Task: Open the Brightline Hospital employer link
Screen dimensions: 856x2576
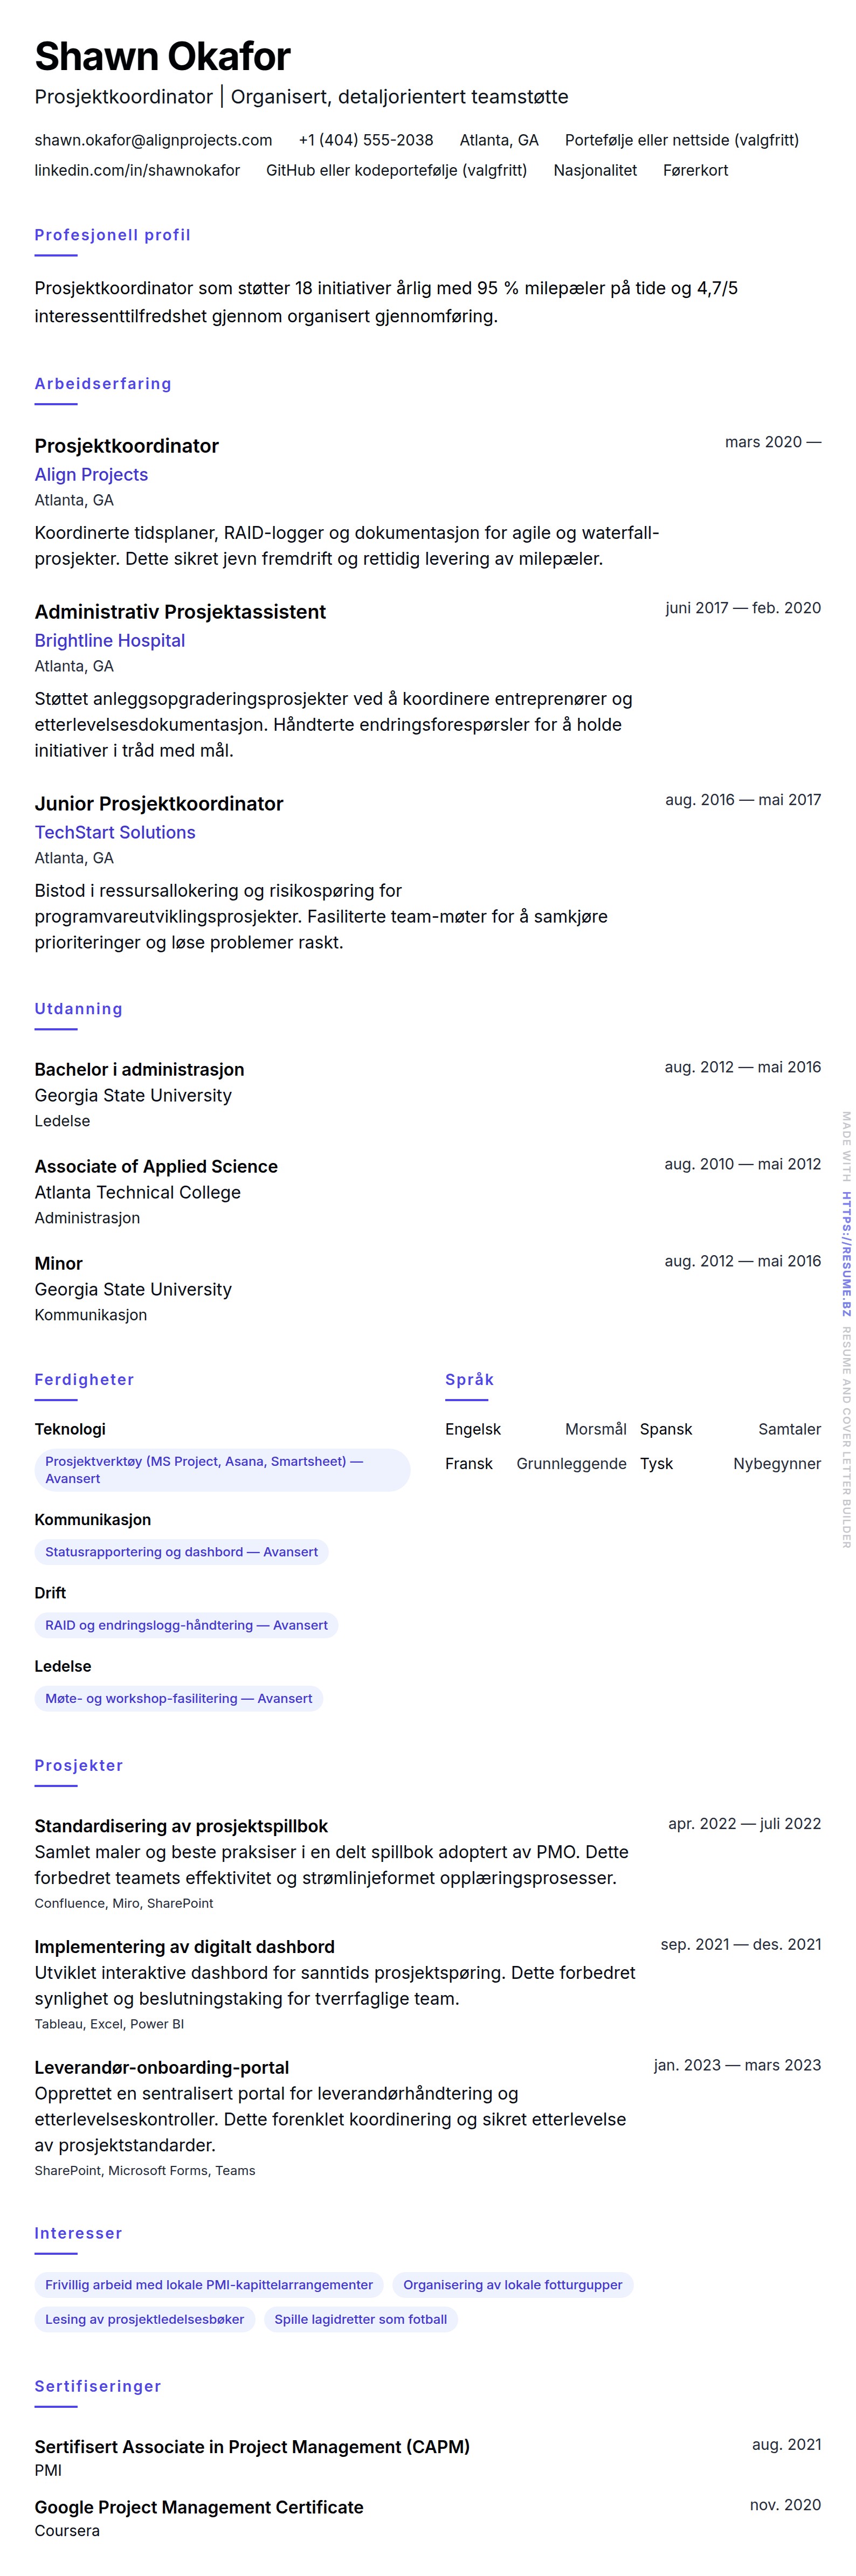Action: pos(109,641)
